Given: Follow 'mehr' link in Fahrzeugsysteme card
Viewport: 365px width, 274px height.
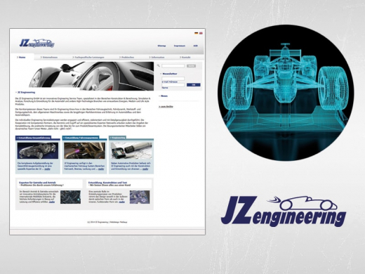Looking at the screenshot, I should click(101, 169).
